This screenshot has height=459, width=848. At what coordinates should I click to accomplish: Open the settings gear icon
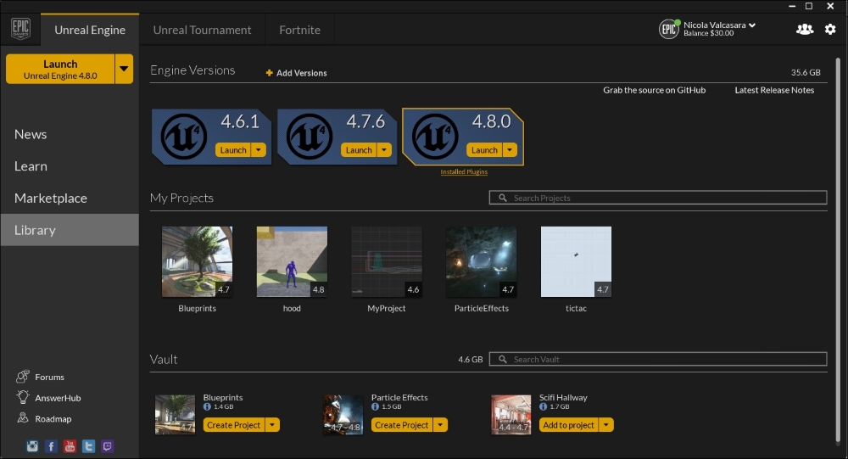pos(830,29)
